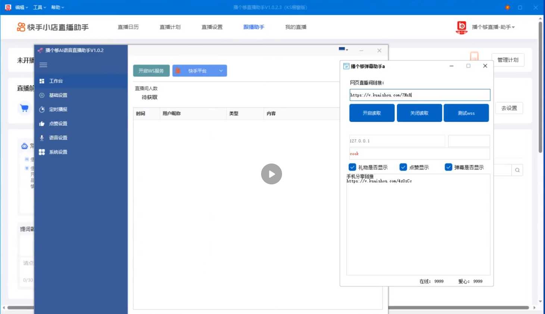Open the 编辑 menu
The height and width of the screenshot is (314, 545).
point(22,7)
